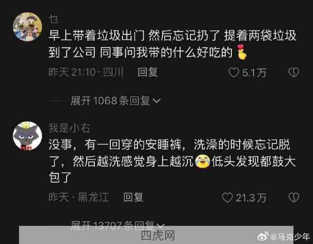Viewport: 313px width, 244px height.
Task: Expand the 1068 replies thread
Action: tap(115, 101)
